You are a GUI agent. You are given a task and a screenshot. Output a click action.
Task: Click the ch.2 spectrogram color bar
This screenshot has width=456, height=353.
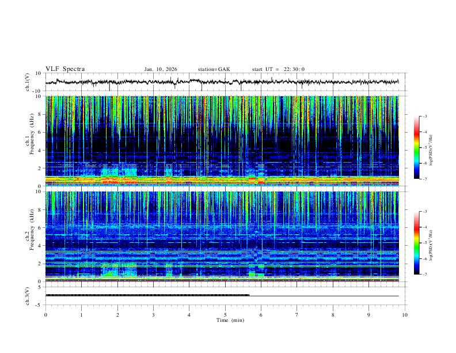pos(416,243)
